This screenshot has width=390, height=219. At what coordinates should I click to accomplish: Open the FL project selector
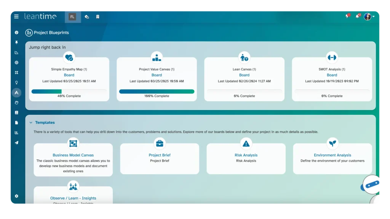click(x=72, y=17)
